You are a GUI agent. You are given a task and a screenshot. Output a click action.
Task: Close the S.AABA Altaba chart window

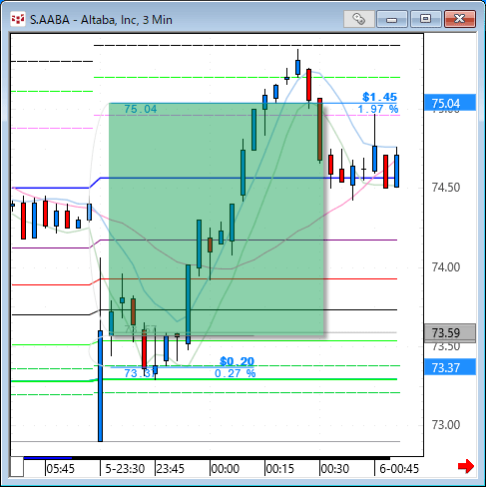click(x=460, y=19)
